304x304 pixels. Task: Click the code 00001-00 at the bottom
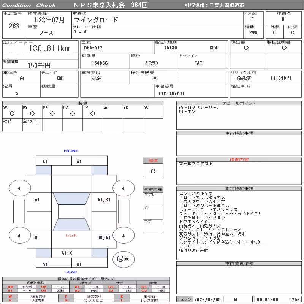pyautogui.click(x=268, y=299)
